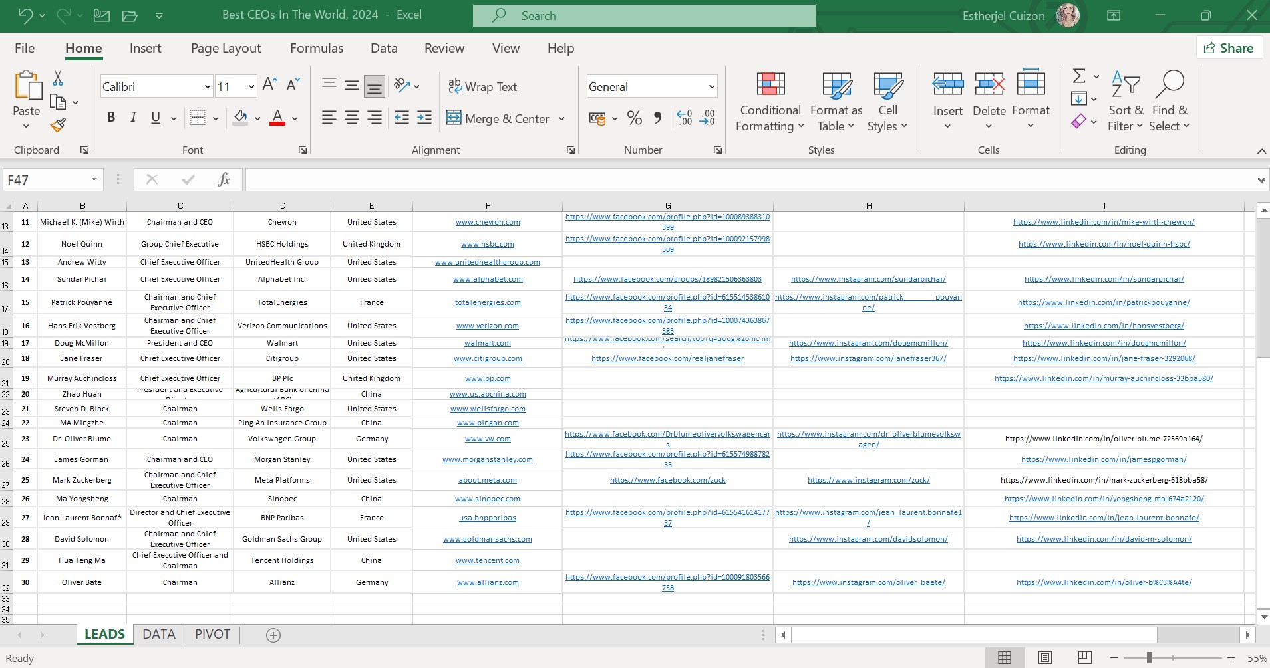Screen dimensions: 1270x668
Task: Switch to Page Layout view icon
Action: (1044, 658)
